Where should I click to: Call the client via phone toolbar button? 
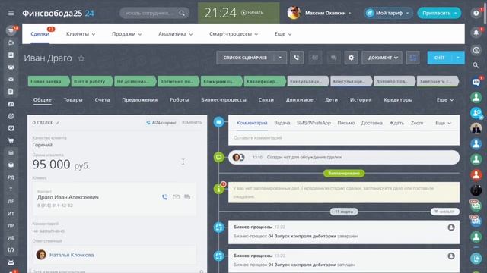click(297, 58)
